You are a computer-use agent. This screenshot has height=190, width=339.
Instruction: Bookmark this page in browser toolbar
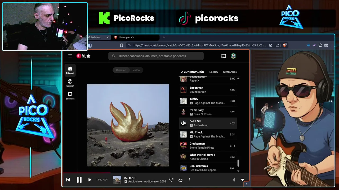coord(121,45)
